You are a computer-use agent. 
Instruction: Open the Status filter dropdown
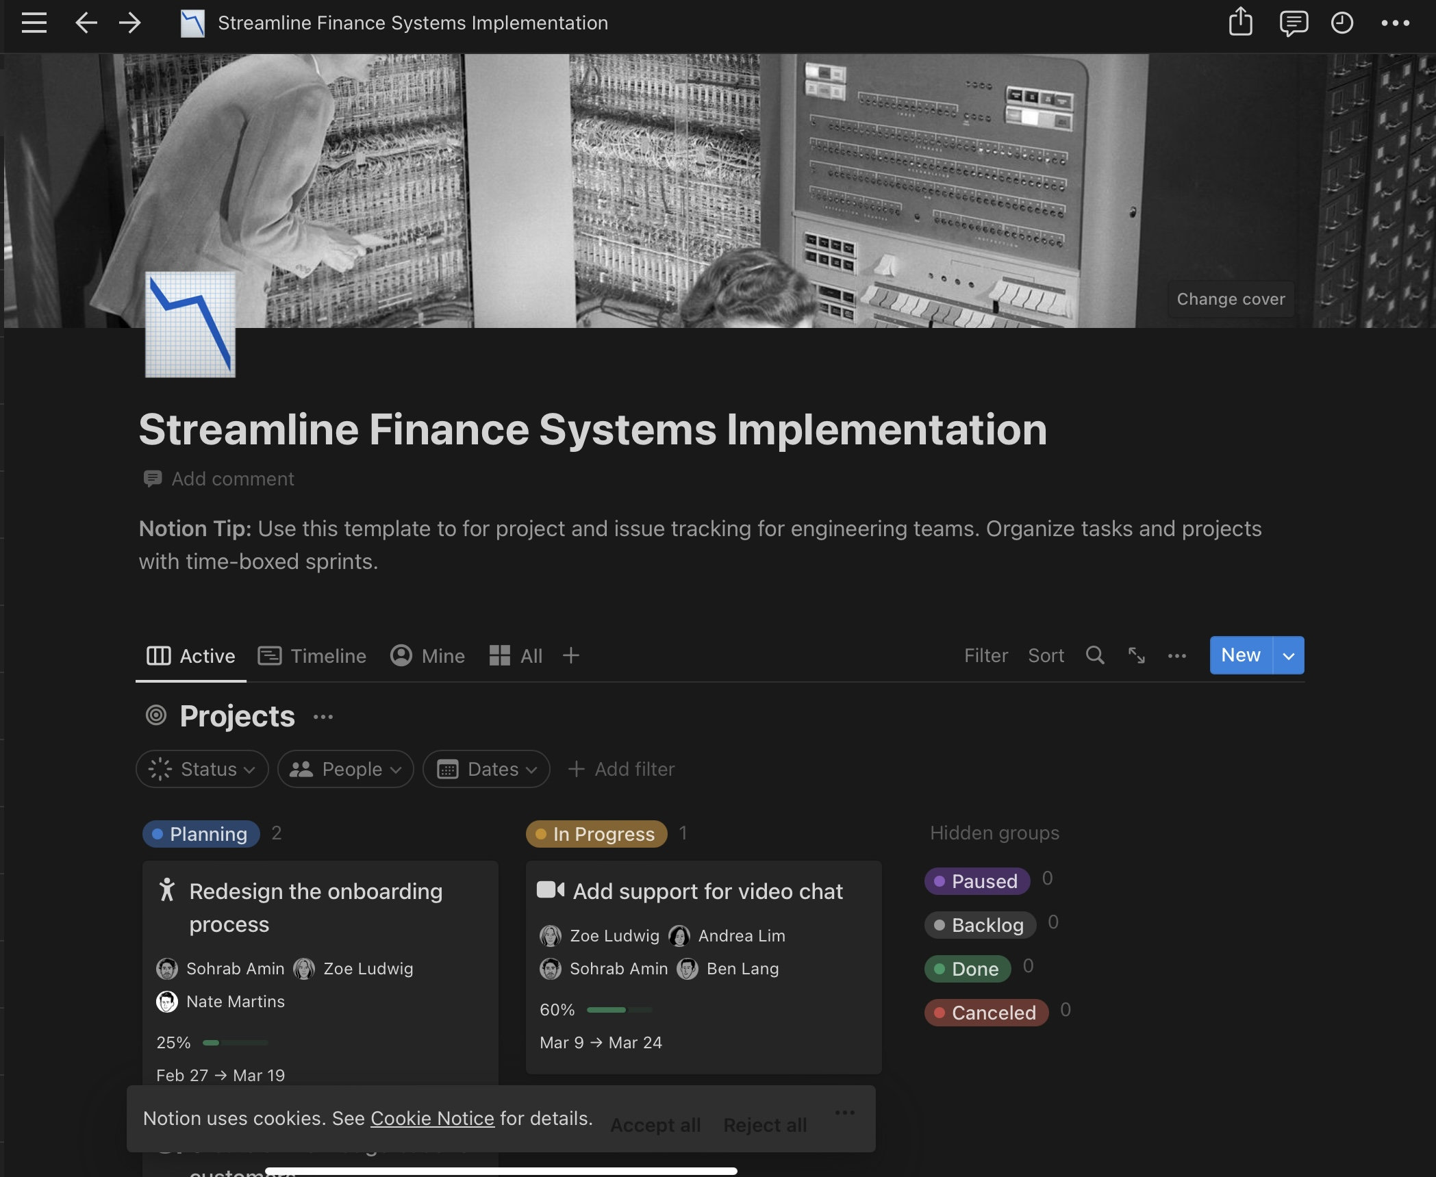202,769
